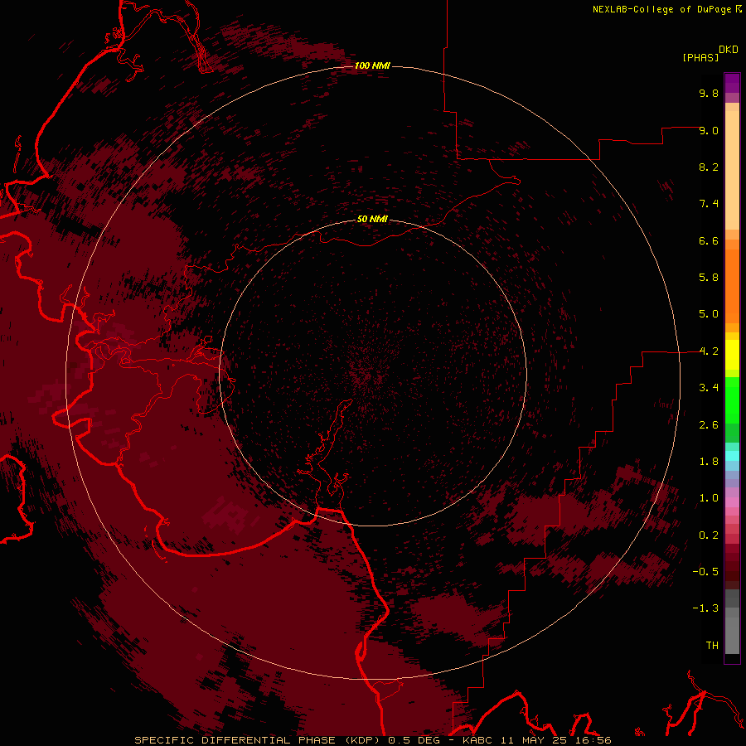Pick the large peach segment of the color bar
The height and width of the screenshot is (746, 746).
[x=732, y=170]
